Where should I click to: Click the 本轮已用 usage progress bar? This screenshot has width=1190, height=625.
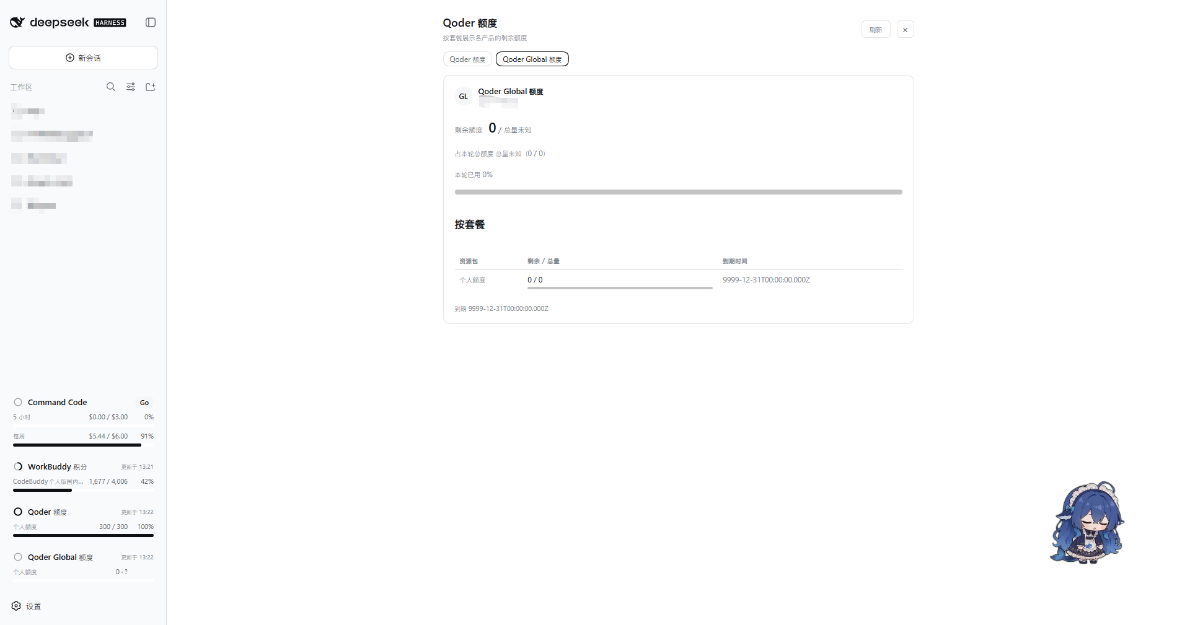click(679, 192)
